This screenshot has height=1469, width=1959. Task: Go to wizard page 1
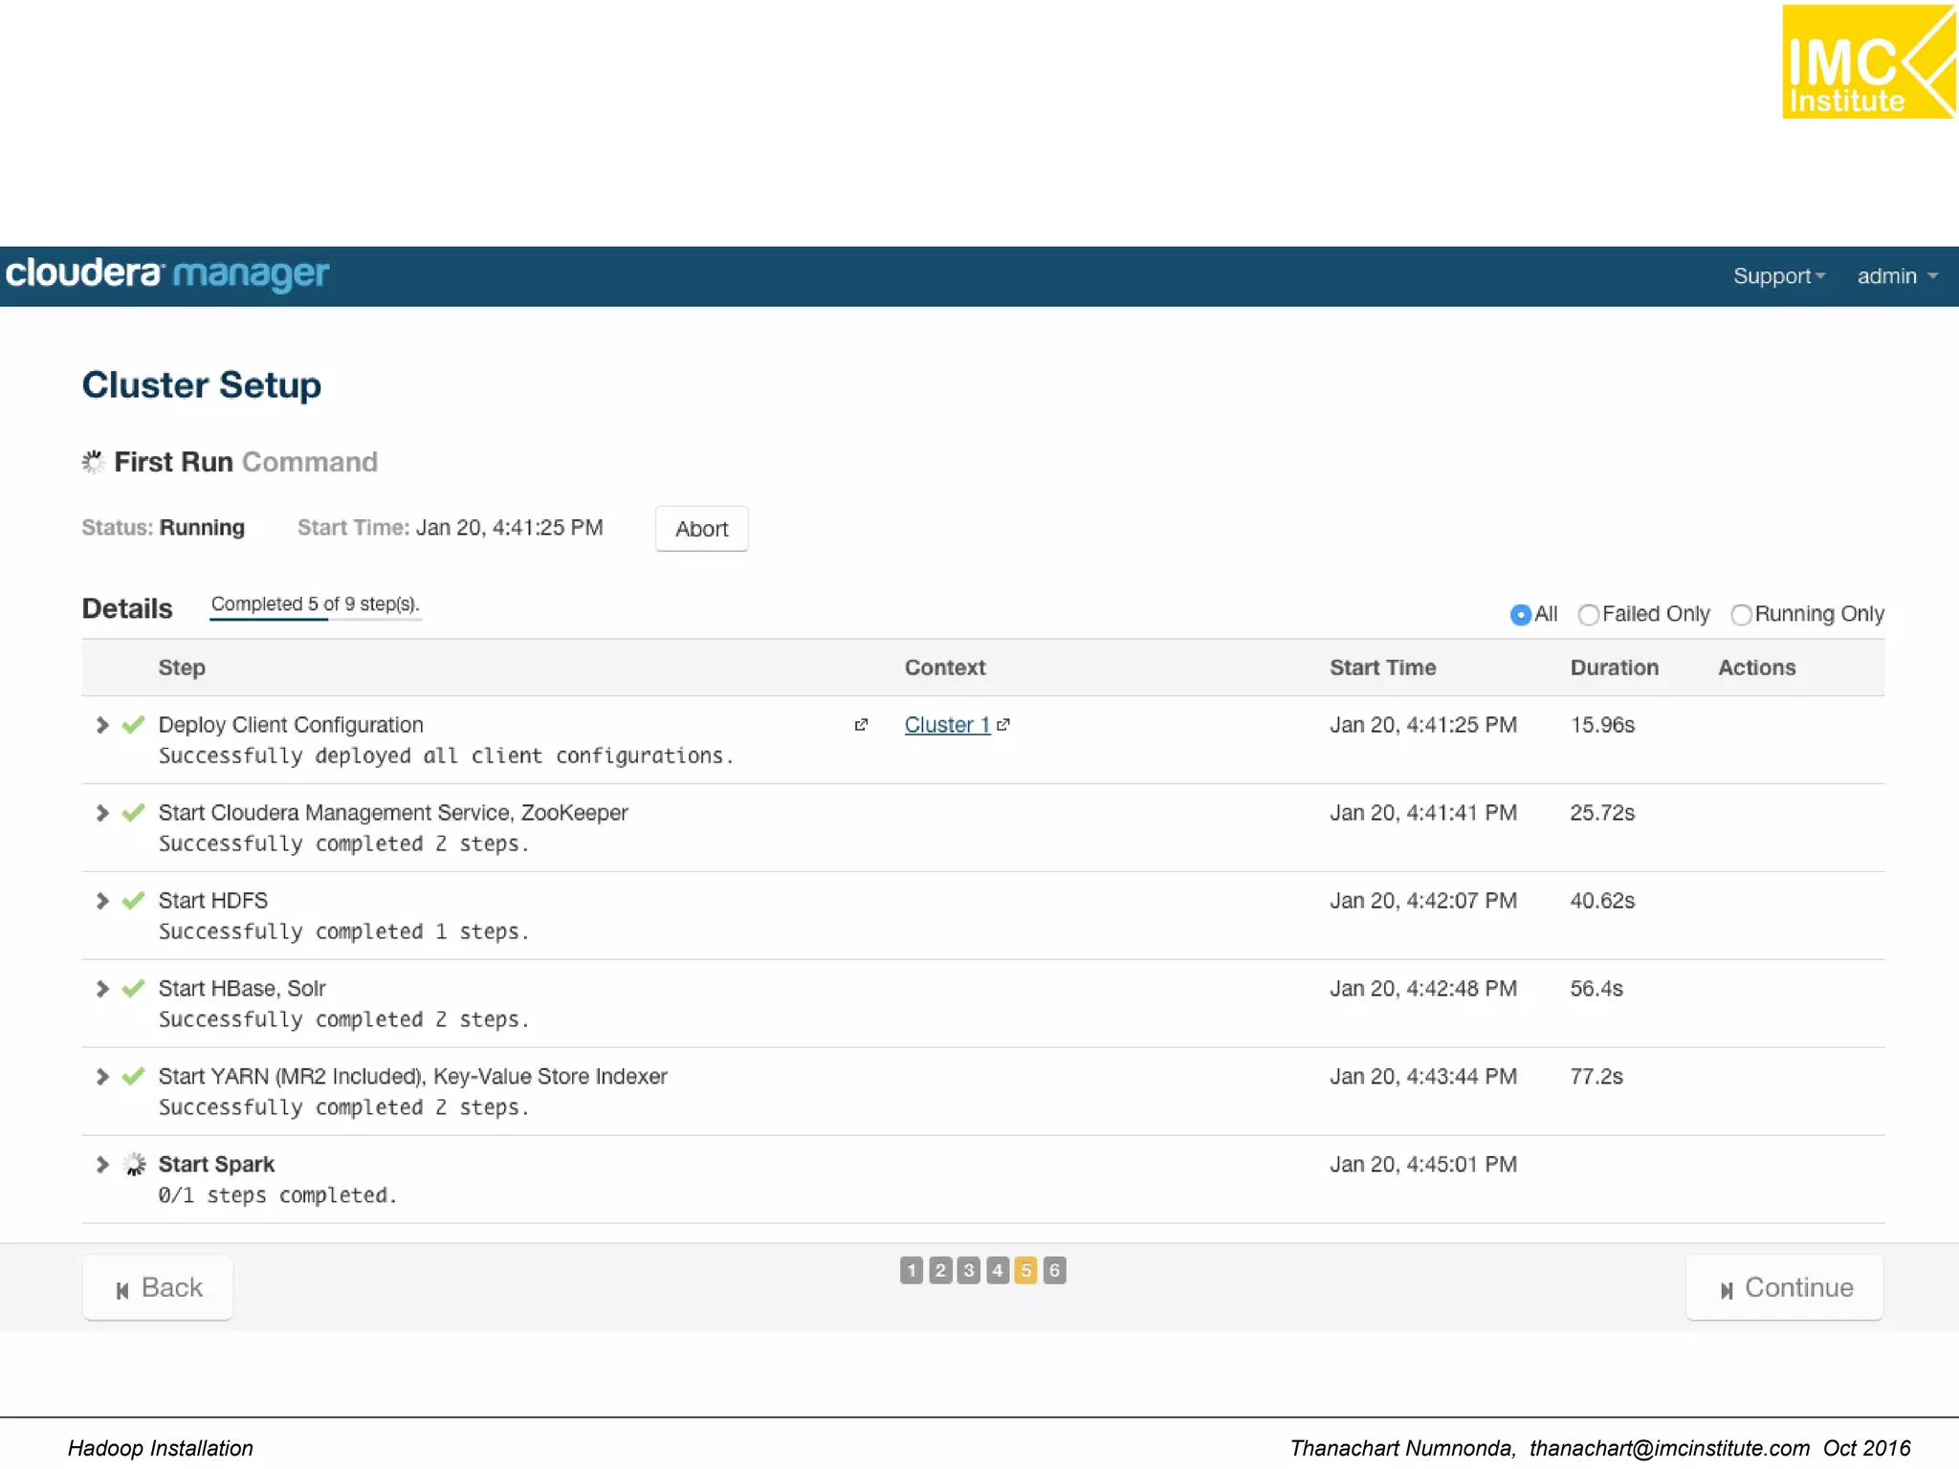(x=912, y=1270)
